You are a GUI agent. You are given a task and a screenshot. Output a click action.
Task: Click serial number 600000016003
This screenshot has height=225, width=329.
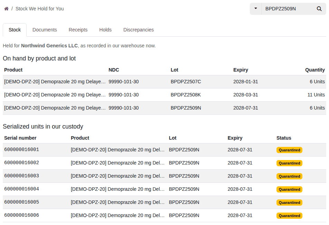point(22,176)
